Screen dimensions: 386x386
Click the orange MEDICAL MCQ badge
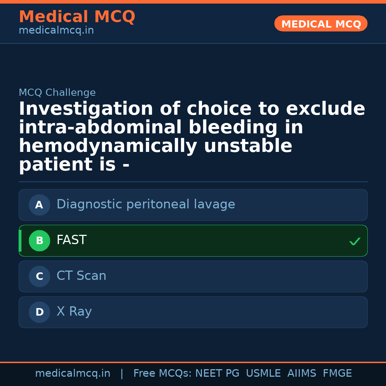point(321,24)
